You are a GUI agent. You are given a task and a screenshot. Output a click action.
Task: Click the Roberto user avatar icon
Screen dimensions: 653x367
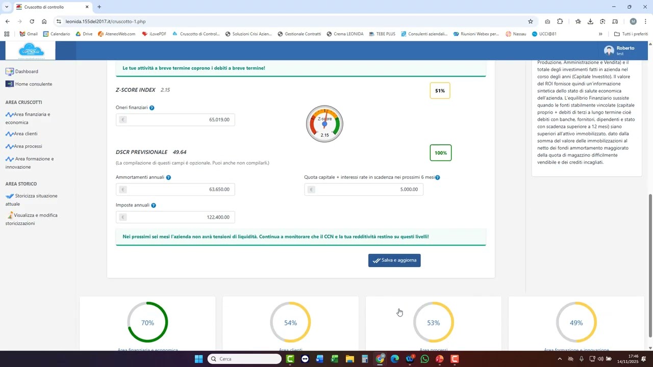coord(609,50)
